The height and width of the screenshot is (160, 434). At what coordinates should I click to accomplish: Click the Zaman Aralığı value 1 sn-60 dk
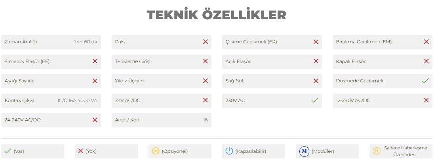coord(86,42)
